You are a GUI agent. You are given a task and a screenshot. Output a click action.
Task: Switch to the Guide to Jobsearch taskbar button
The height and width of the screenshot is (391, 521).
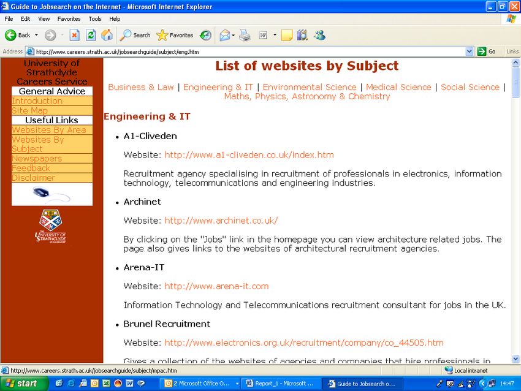(x=362, y=384)
